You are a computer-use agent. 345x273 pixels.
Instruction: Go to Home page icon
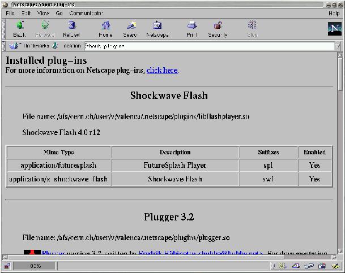105,28
